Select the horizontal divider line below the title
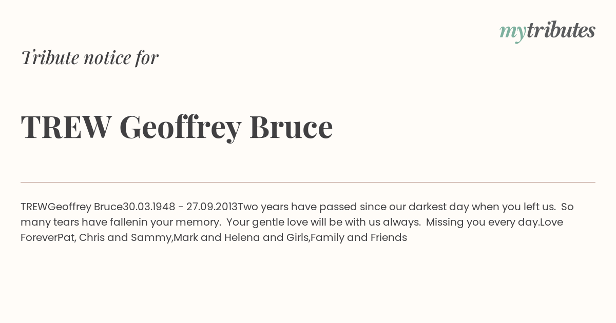 pos(308,182)
